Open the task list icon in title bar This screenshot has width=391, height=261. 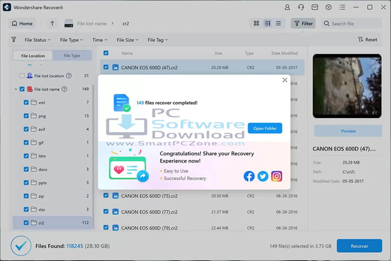coord(342,7)
